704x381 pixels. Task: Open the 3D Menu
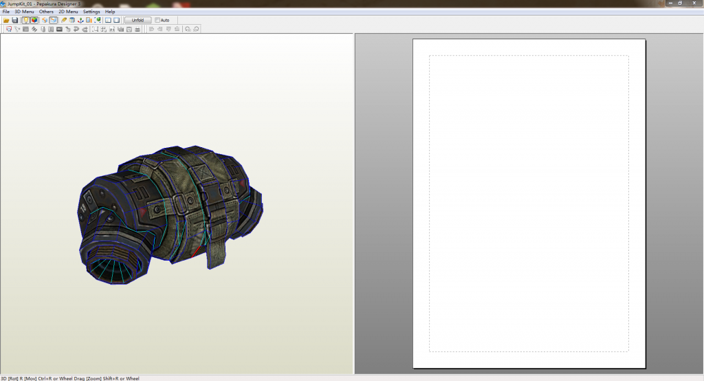pyautogui.click(x=24, y=12)
